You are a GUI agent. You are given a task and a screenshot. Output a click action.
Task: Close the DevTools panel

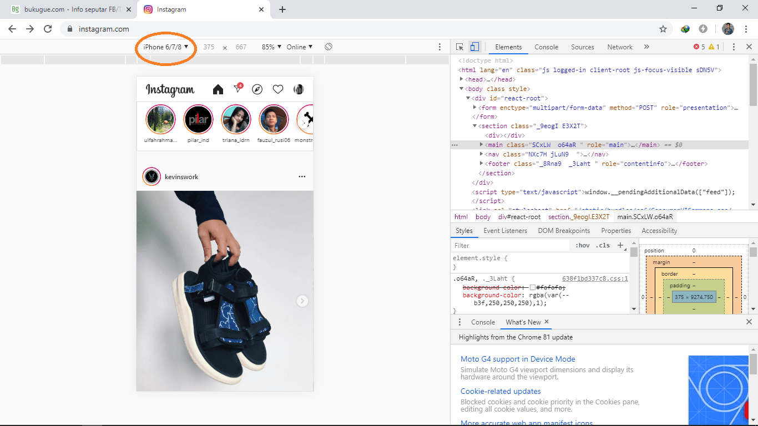pos(749,47)
